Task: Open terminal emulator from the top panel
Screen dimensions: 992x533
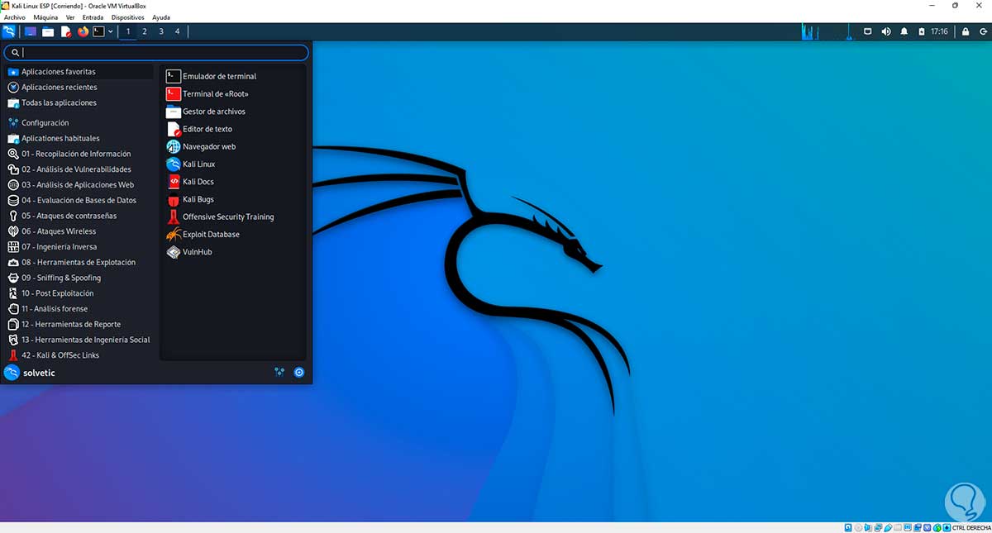Action: click(x=99, y=31)
